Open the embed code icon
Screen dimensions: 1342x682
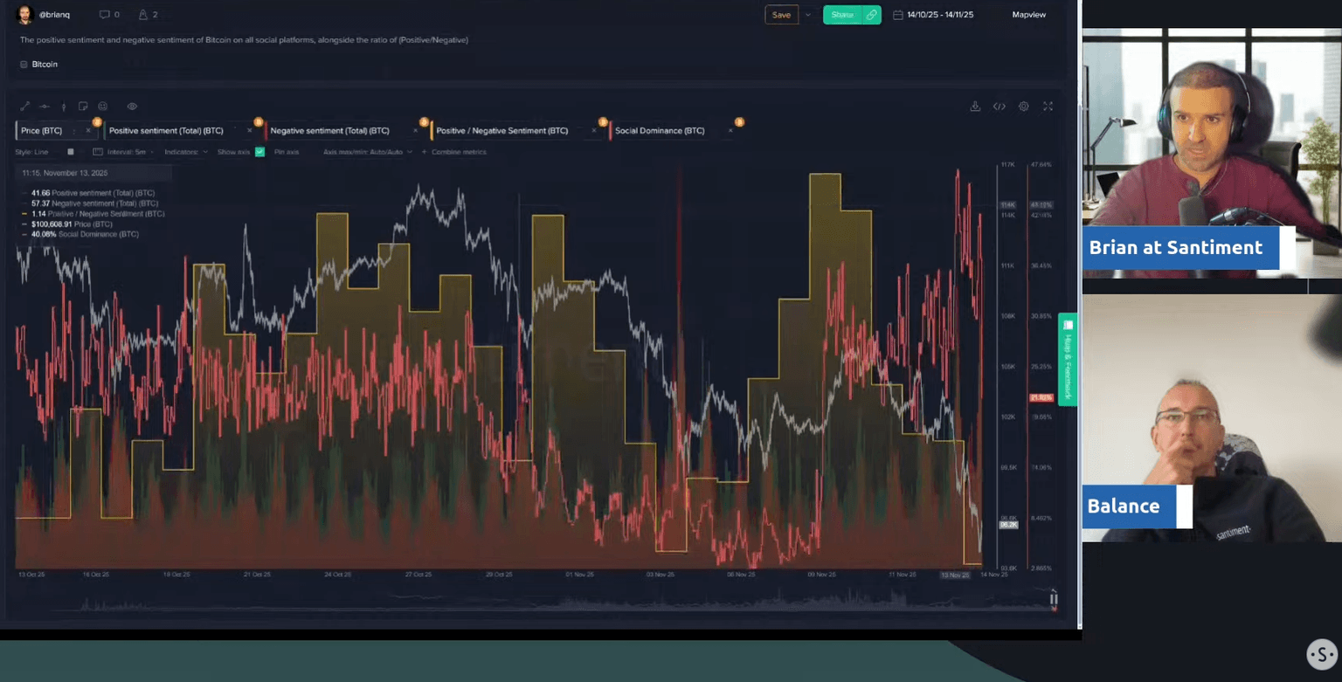(x=1000, y=107)
